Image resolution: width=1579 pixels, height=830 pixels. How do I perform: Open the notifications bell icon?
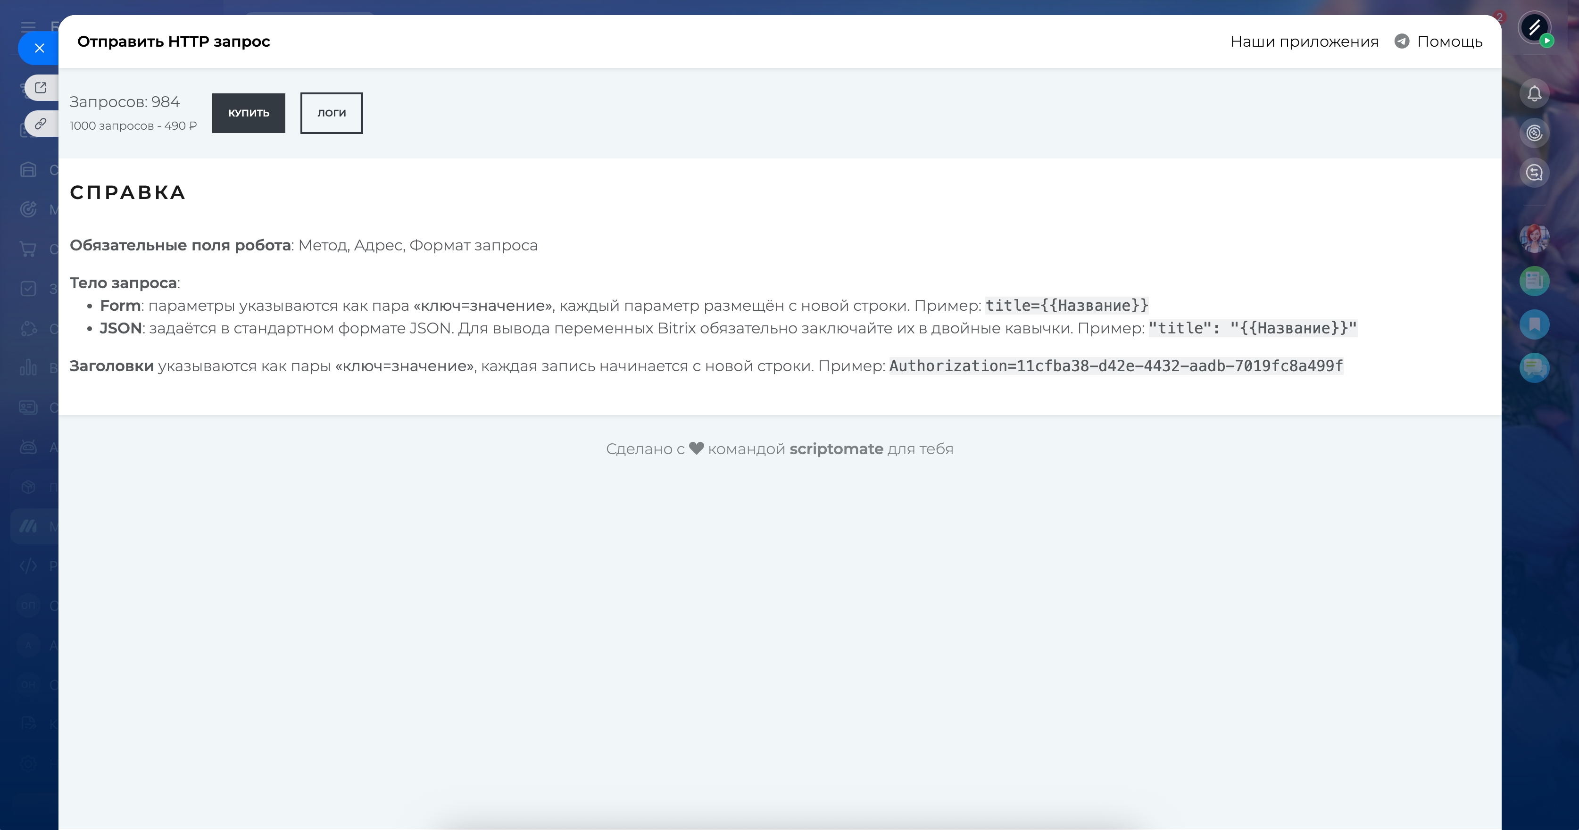click(x=1534, y=94)
